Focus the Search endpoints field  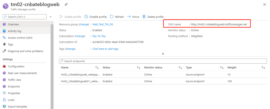pyautogui.click(x=163, y=61)
